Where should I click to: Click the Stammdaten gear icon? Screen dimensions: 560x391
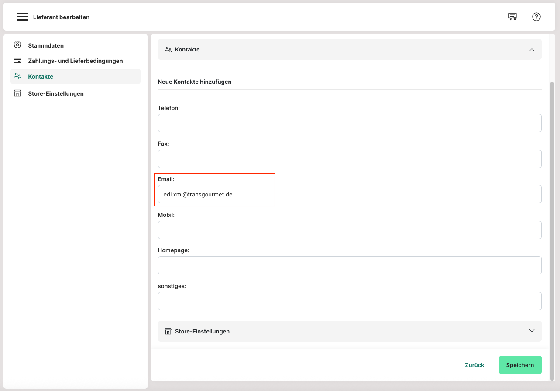coord(17,45)
